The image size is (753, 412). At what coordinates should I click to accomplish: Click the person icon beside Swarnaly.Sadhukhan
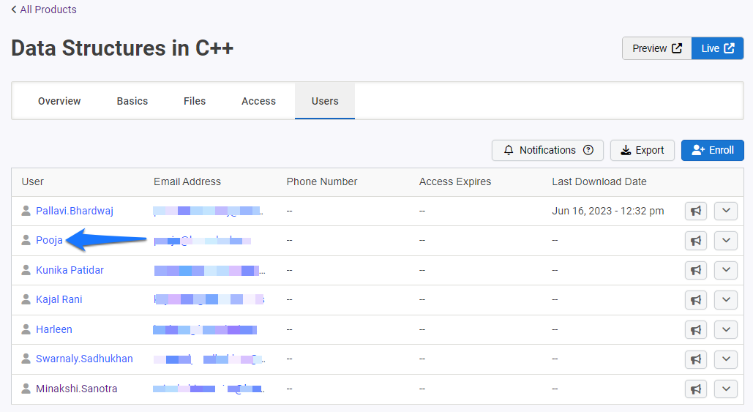click(26, 359)
